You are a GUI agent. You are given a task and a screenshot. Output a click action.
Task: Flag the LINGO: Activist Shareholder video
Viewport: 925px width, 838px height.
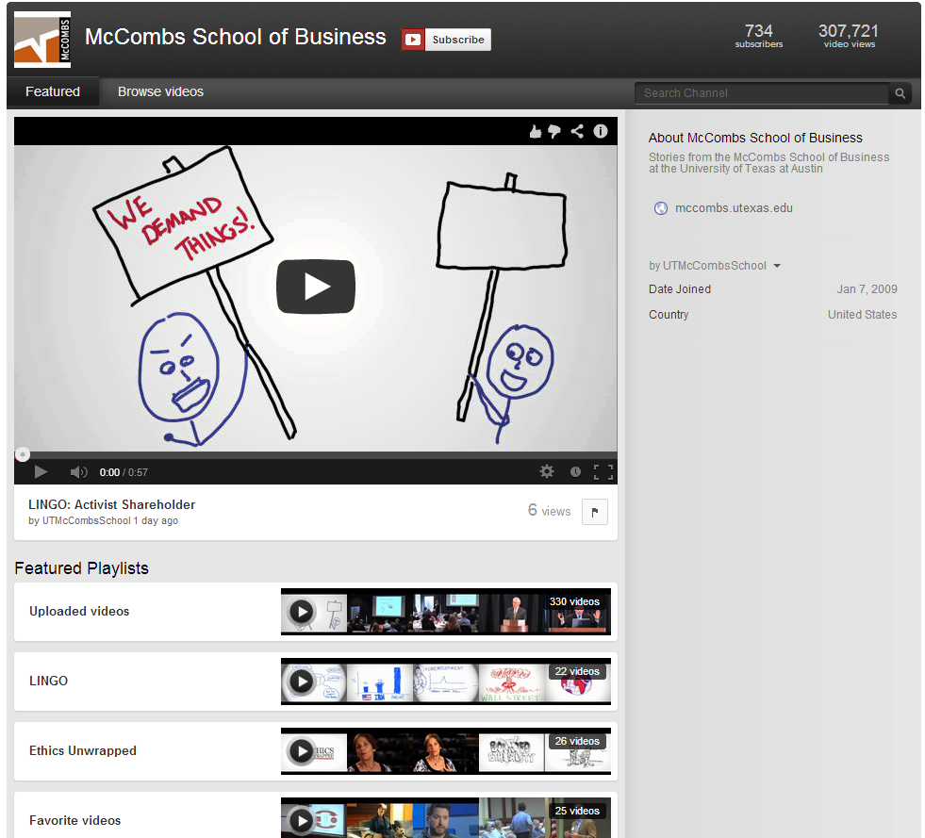pyautogui.click(x=594, y=511)
